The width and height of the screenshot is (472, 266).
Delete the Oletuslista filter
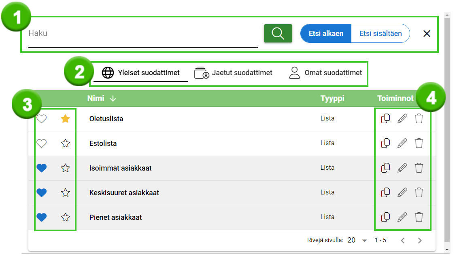419,119
